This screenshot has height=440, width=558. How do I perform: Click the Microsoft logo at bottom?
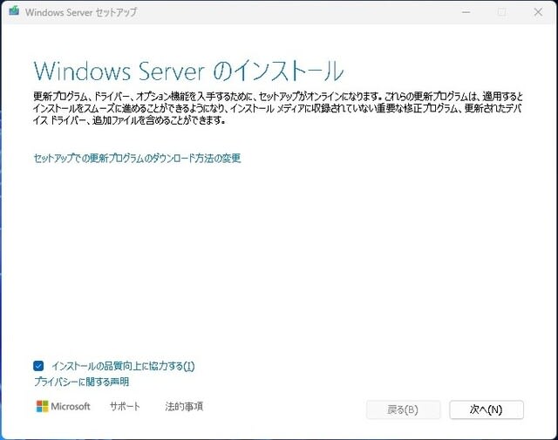[x=64, y=406]
